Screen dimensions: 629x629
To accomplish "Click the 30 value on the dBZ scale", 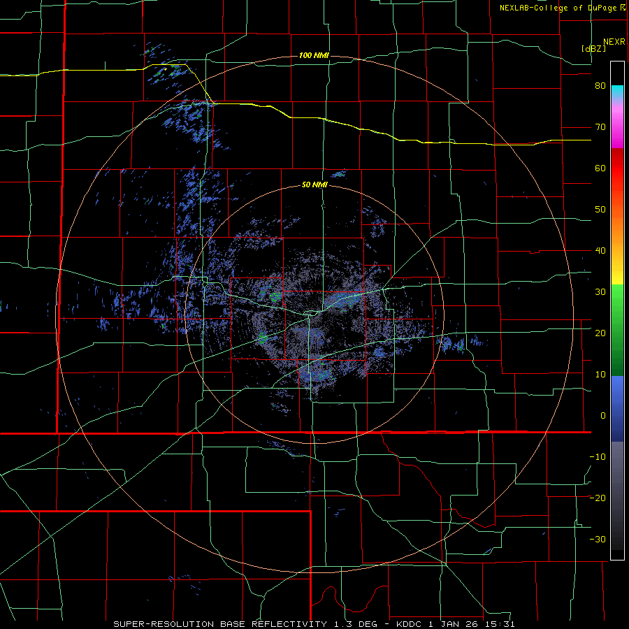I will click(x=600, y=291).
